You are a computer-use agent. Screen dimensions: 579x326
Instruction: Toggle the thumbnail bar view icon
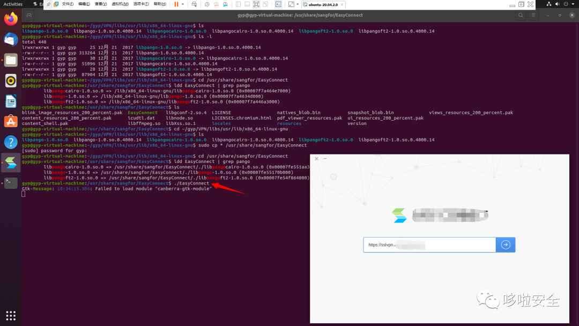click(247, 4)
